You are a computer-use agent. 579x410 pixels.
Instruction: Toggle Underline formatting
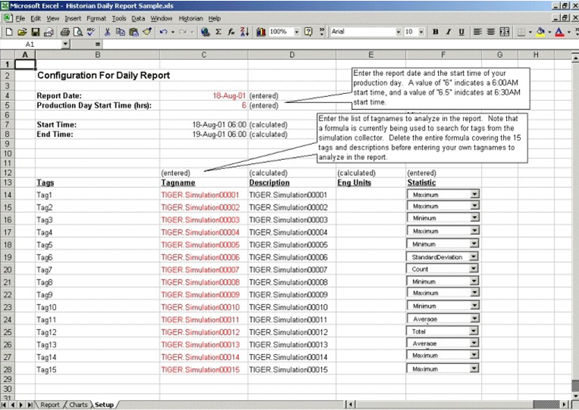[461, 32]
